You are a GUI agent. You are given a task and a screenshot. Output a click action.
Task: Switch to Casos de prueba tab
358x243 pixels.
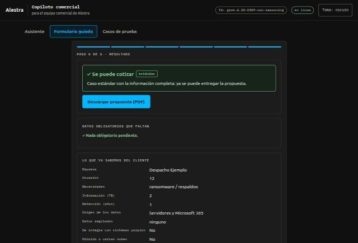coord(119,31)
